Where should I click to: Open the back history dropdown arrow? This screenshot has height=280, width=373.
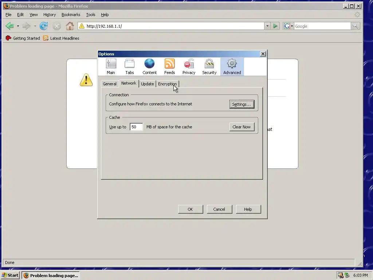point(18,26)
